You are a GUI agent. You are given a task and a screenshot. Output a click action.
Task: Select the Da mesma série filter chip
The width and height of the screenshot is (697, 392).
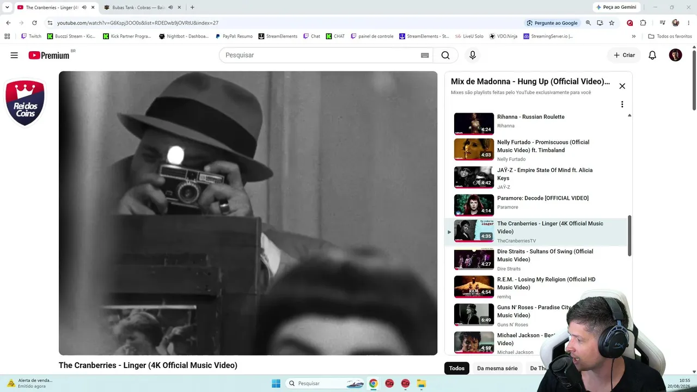point(497,369)
